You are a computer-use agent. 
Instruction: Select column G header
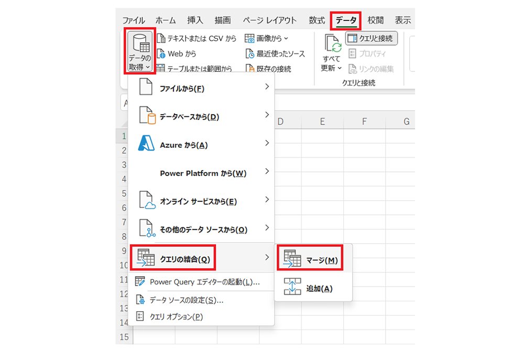tap(400, 122)
